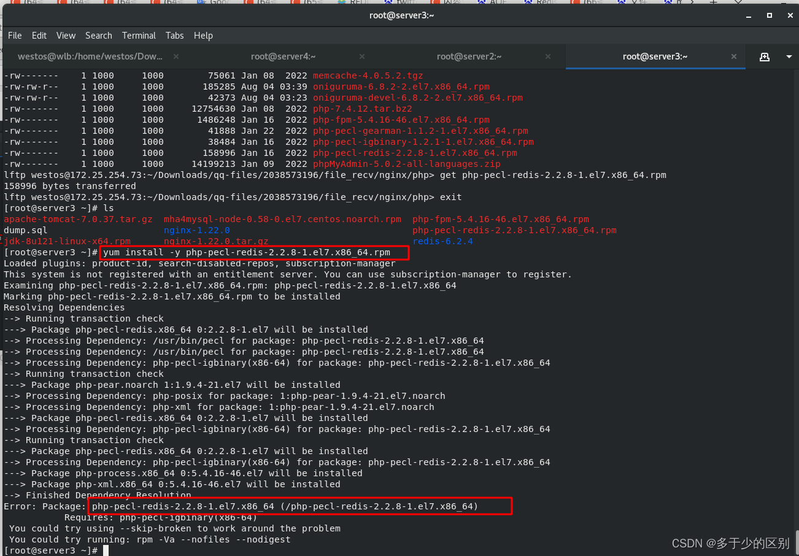
Task: Open the View menu
Action: click(x=66, y=36)
